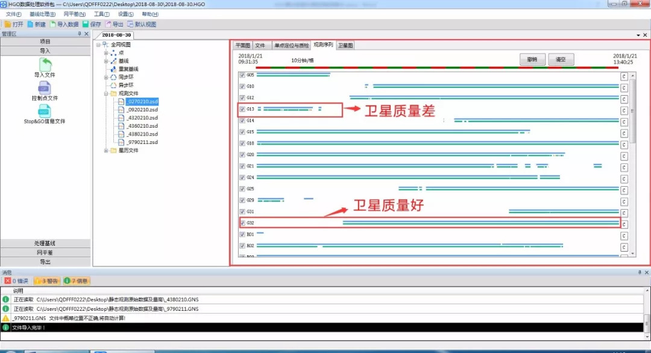651x353 pixels.
Task: Click the 撤销 undo button
Action: pos(532,60)
